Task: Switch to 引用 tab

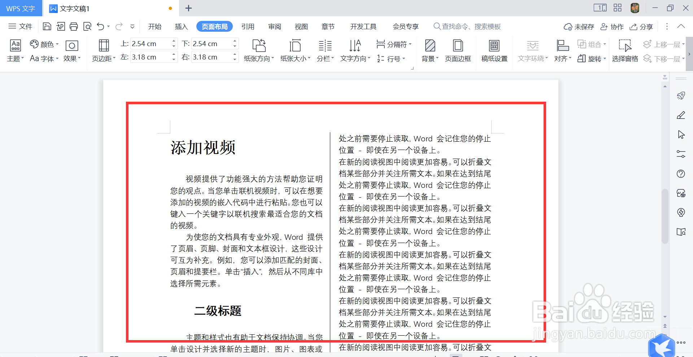Action: pos(248,26)
